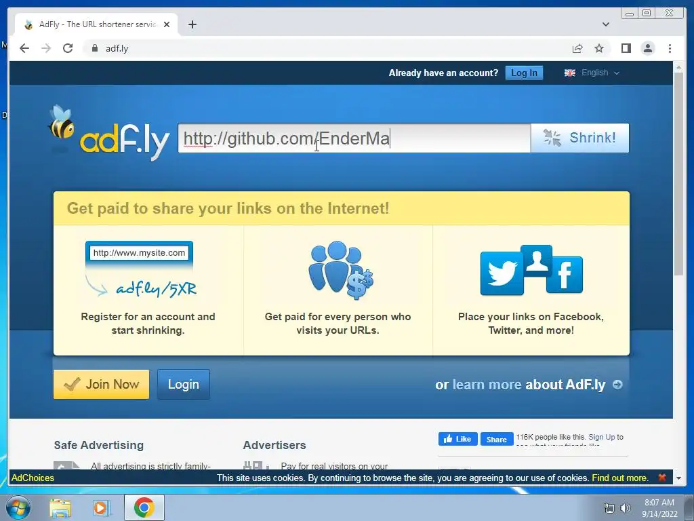Click the Safe Advertising heading
Screen dimensions: 694x521
pyautogui.click(x=99, y=445)
